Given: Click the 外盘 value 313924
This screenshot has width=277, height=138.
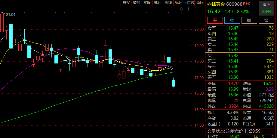Looking at the screenshot, I should click(x=231, y=106).
